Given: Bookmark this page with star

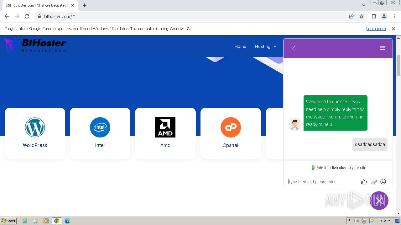Looking at the screenshot, I should pyautogui.click(x=362, y=16).
